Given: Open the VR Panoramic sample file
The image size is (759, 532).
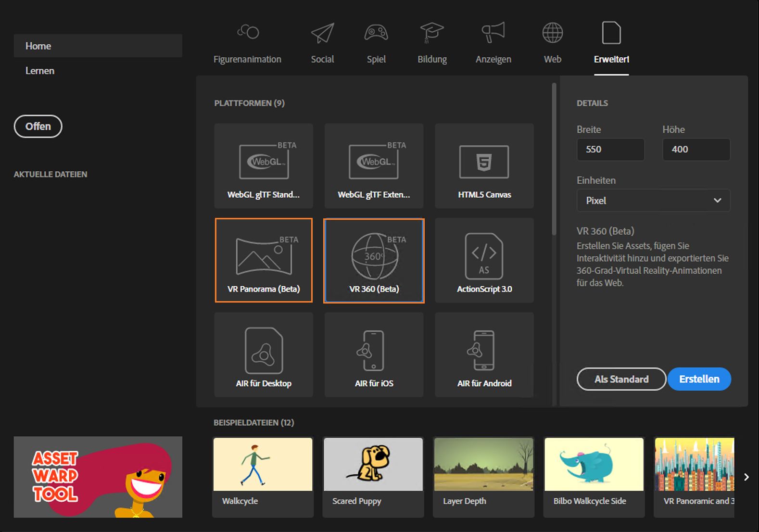Looking at the screenshot, I should coord(694,477).
